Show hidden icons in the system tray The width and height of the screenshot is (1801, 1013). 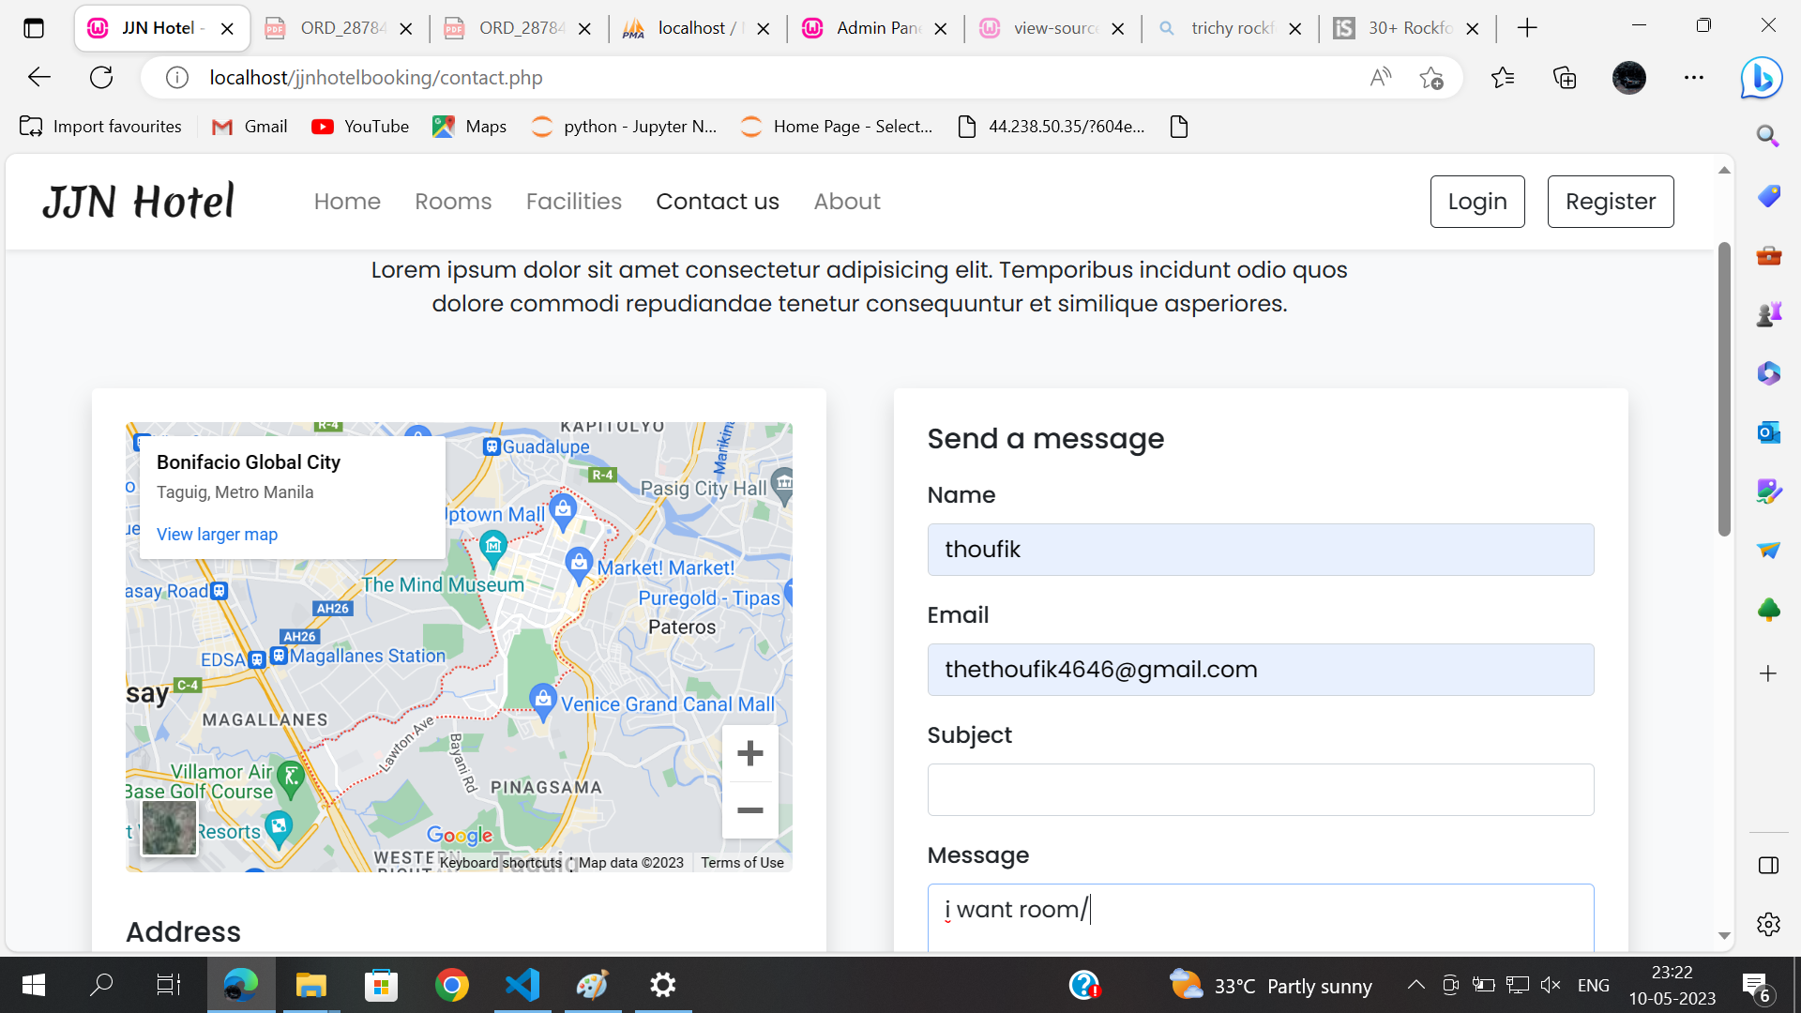[x=1416, y=985]
